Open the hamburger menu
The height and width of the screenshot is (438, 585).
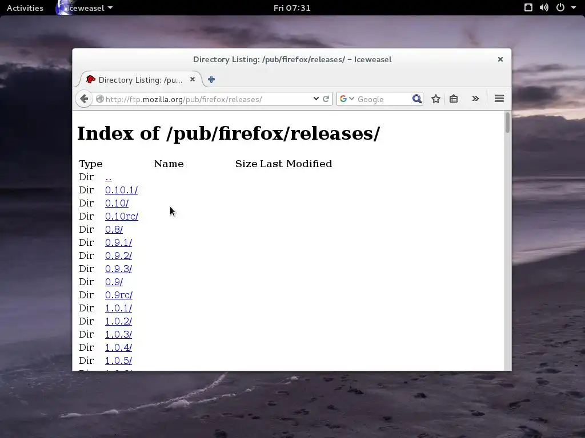tap(499, 99)
